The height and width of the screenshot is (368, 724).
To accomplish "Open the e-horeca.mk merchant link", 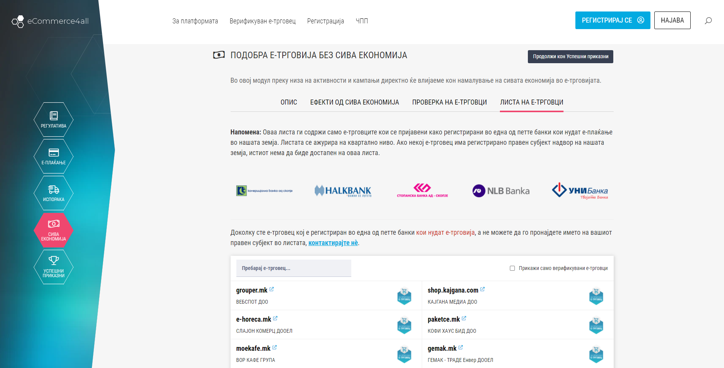I will pos(254,319).
